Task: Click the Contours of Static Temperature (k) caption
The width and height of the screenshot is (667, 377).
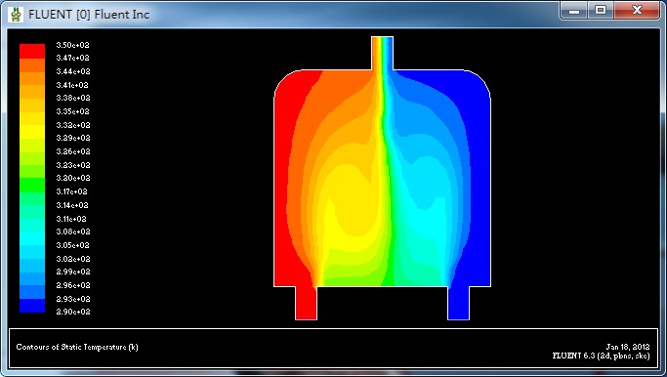Action: (x=77, y=347)
